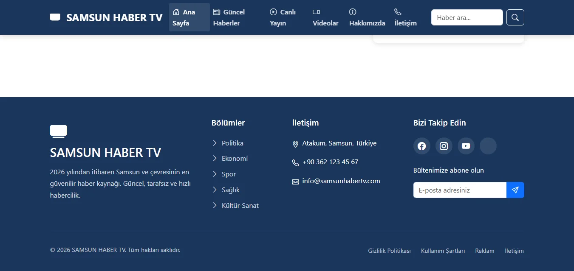Open the YouTube social icon
The image size is (574, 271).
tap(466, 146)
